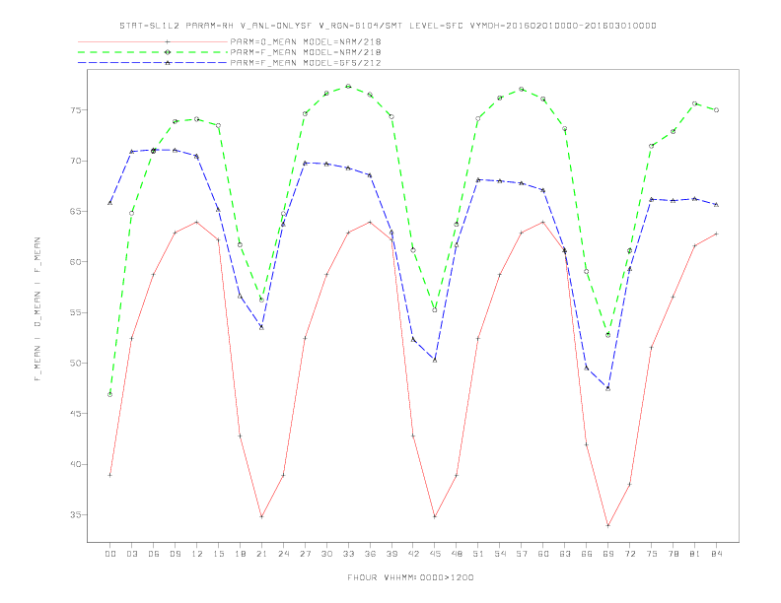Click y-axis tick label 55

(76, 312)
